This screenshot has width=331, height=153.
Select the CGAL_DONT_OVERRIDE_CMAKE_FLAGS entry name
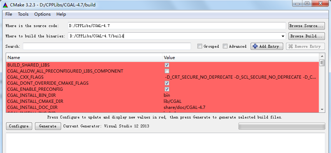pyautogui.click(x=48, y=83)
